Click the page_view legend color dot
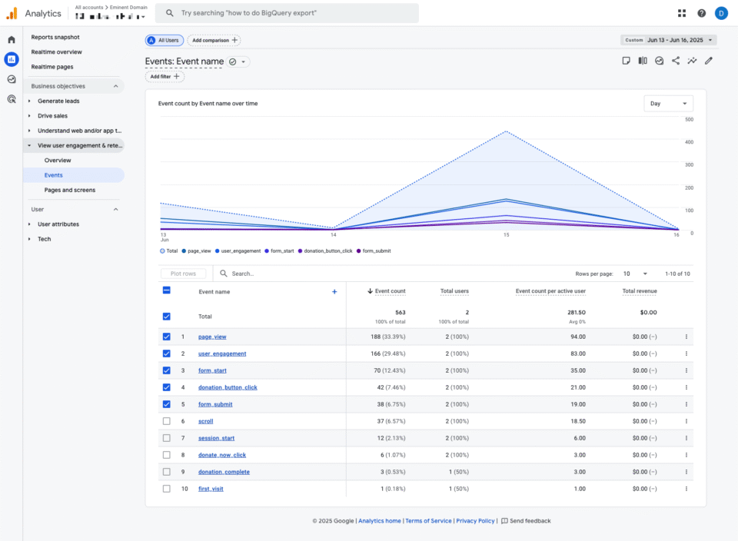This screenshot has height=541, width=738. click(x=184, y=251)
